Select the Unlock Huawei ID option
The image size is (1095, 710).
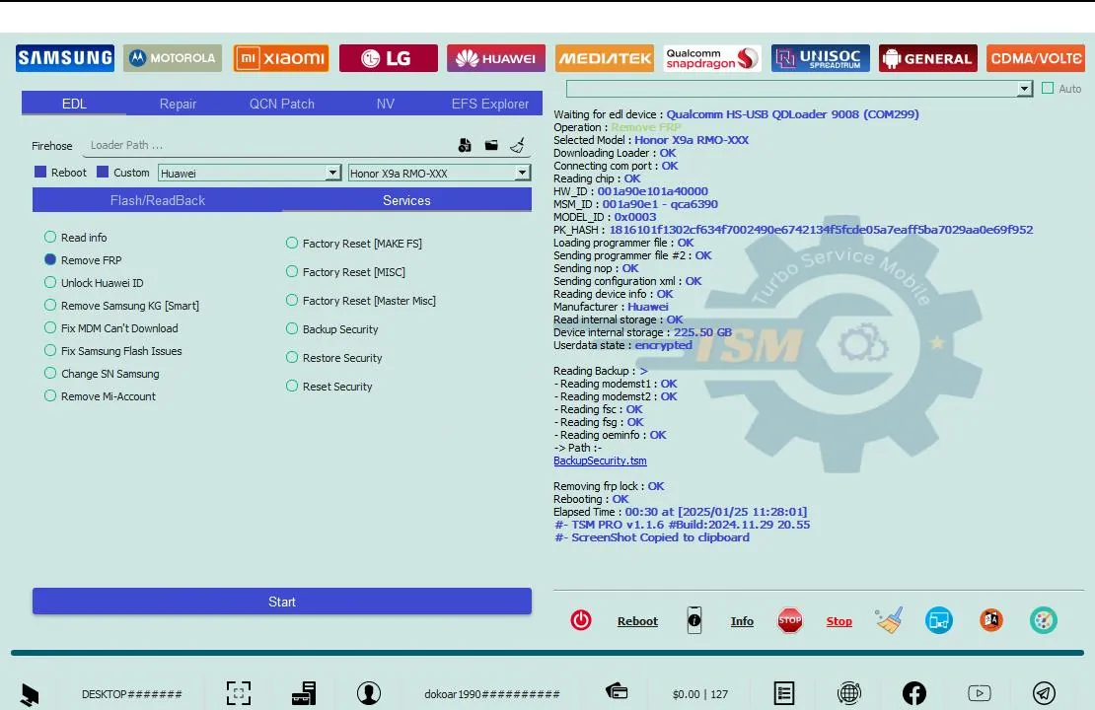click(x=50, y=283)
